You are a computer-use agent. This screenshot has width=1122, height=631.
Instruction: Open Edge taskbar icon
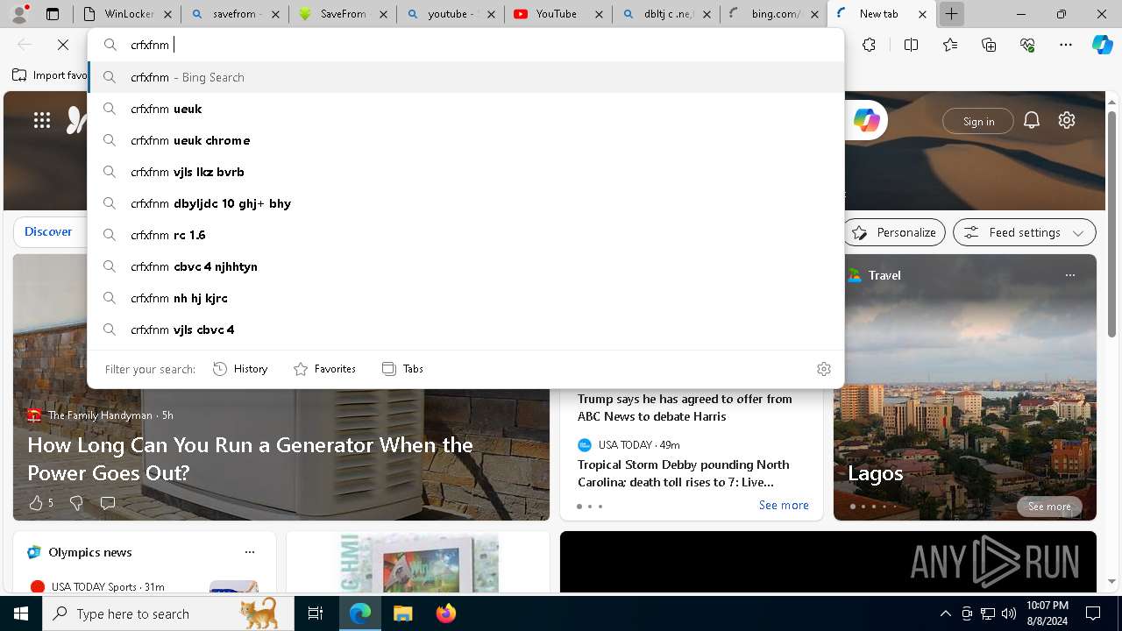pyautogui.click(x=360, y=613)
